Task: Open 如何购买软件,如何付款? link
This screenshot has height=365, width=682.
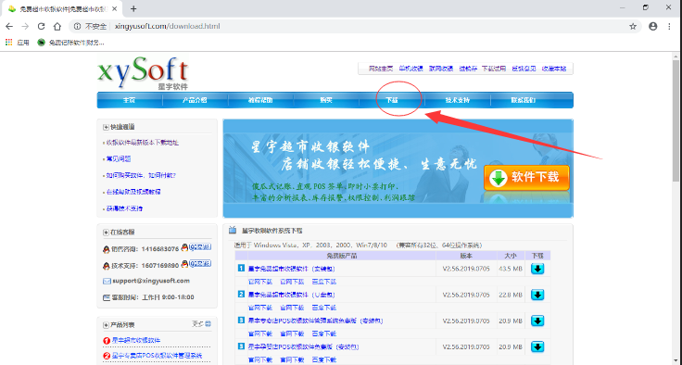Action: 141,176
